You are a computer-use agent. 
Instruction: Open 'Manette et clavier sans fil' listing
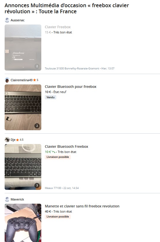tap(82, 206)
